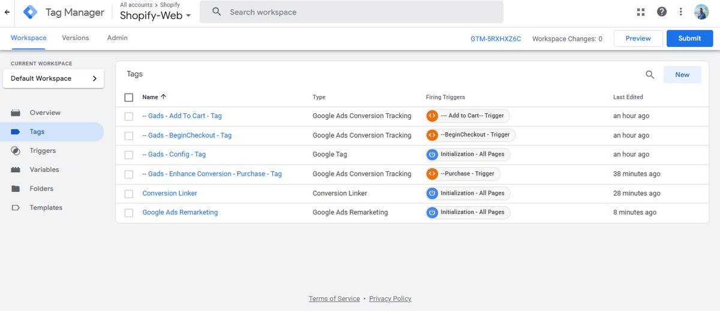Open Overview in the sidebar

[45, 113]
